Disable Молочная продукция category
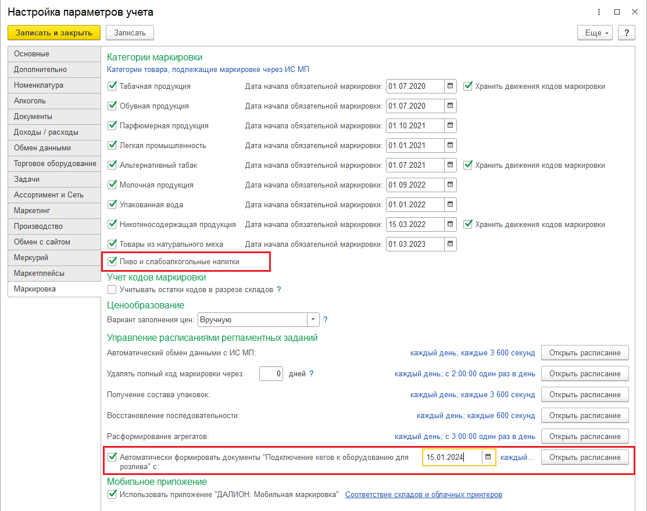 pos(112,185)
